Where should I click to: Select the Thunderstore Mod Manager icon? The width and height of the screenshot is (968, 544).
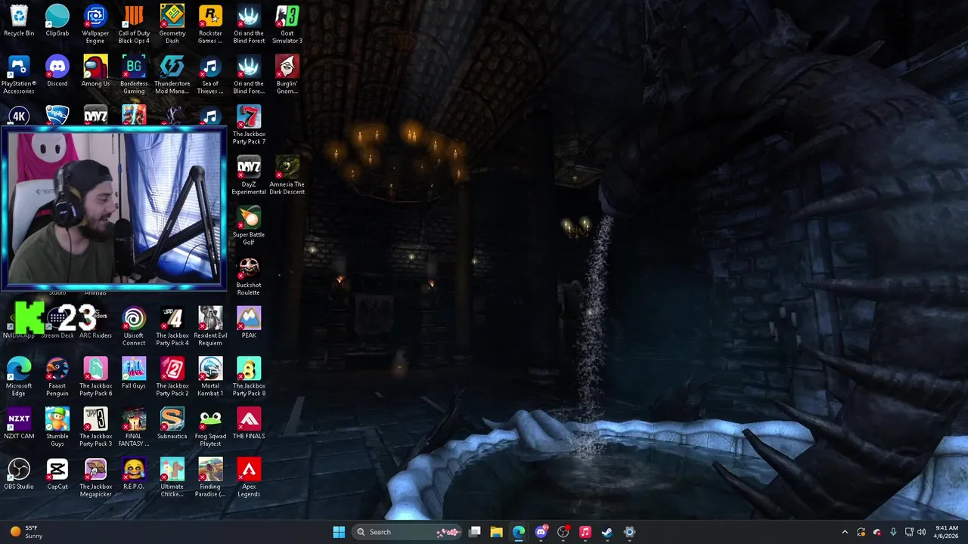(172, 75)
